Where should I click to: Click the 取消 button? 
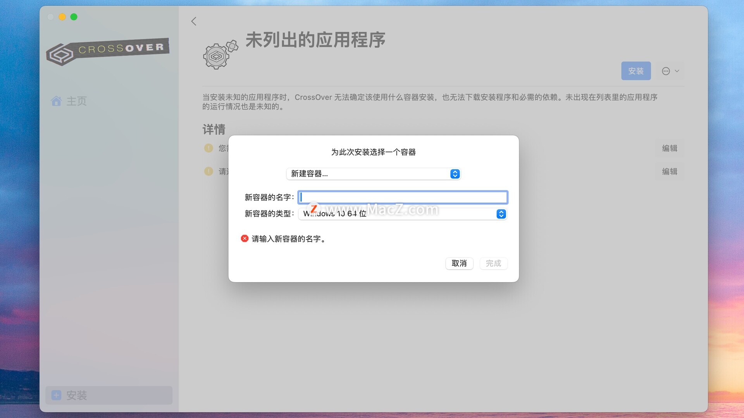[x=459, y=264]
